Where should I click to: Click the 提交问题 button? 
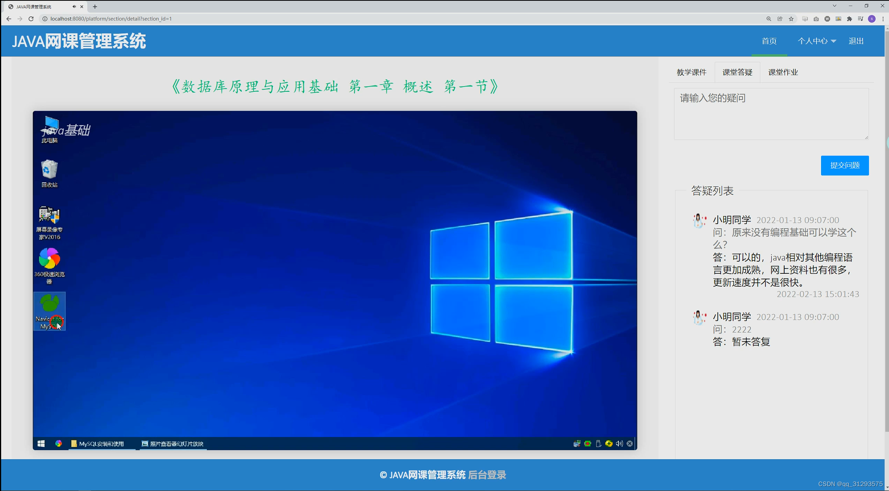pos(845,165)
